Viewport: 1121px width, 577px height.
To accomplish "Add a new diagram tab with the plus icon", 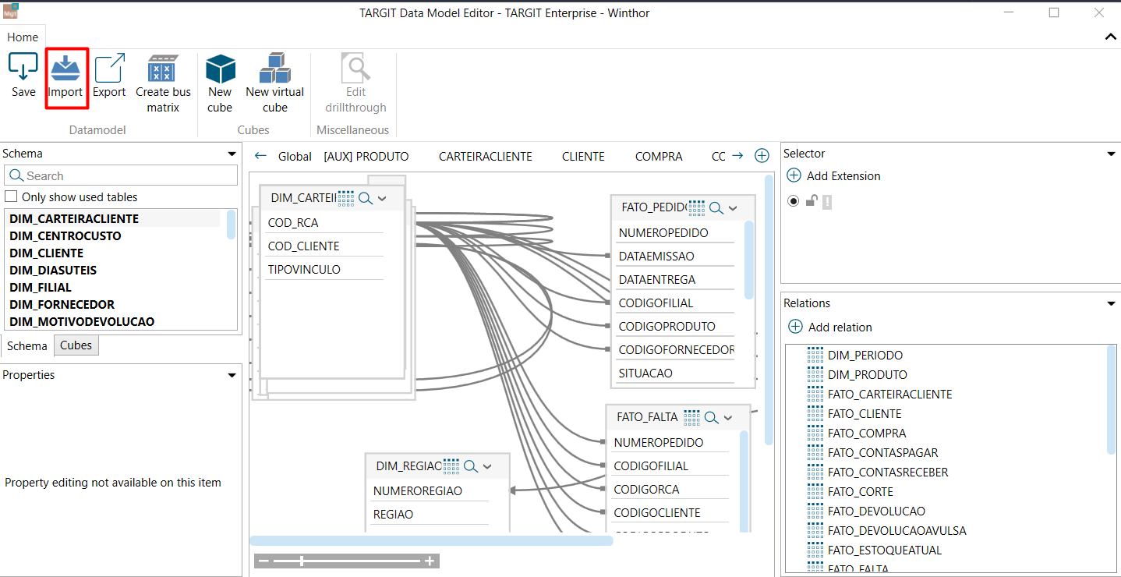I will 762,156.
